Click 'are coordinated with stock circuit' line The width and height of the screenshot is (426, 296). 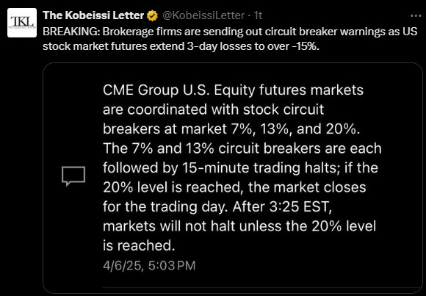point(213,110)
